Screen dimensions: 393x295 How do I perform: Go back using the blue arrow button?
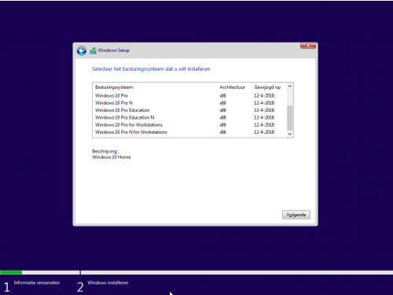[82, 50]
